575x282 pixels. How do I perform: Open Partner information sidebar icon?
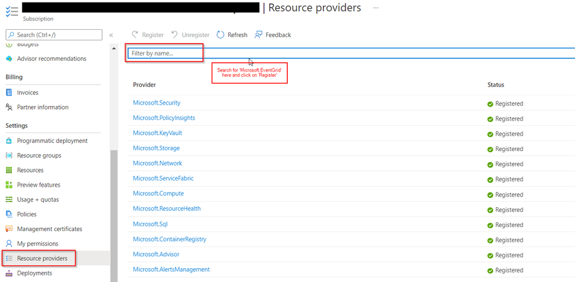point(9,107)
